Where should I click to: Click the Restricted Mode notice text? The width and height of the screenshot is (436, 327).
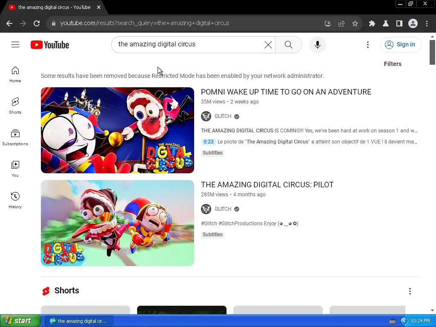182,76
